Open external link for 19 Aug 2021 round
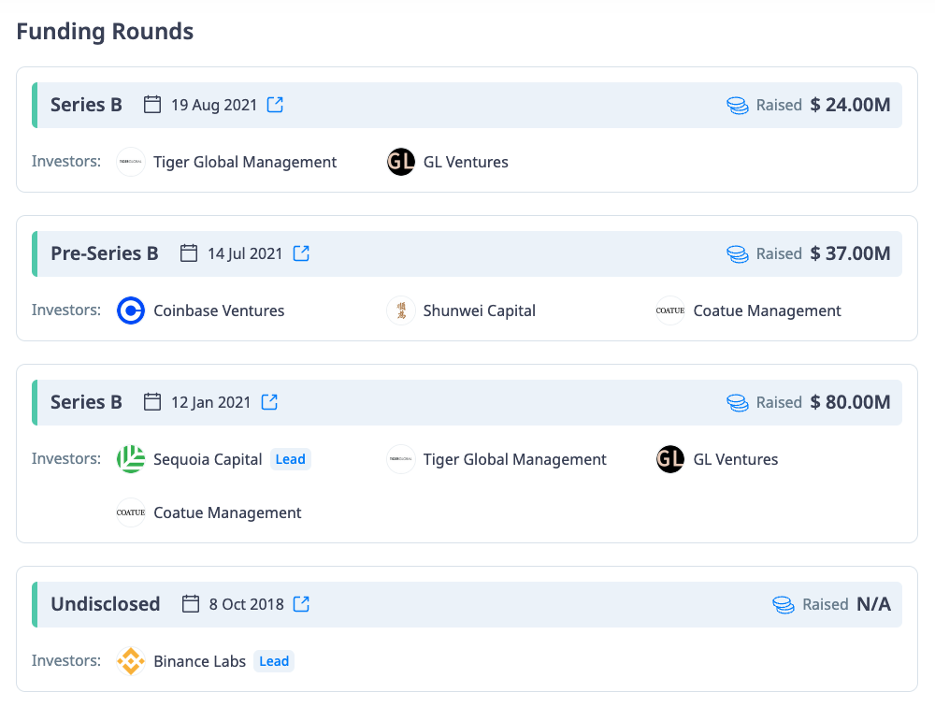 click(275, 105)
